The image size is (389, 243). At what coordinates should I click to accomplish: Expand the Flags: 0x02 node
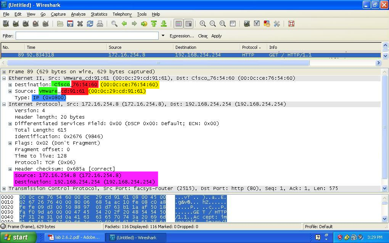click(x=10, y=143)
